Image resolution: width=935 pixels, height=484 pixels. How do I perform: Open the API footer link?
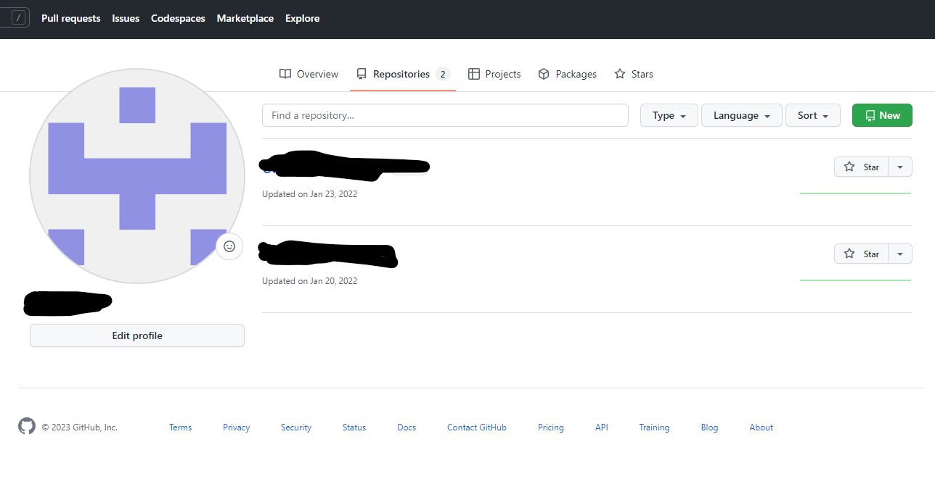tap(602, 427)
